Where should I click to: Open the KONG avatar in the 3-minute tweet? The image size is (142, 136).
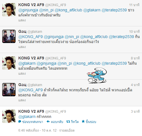click(x=9, y=116)
